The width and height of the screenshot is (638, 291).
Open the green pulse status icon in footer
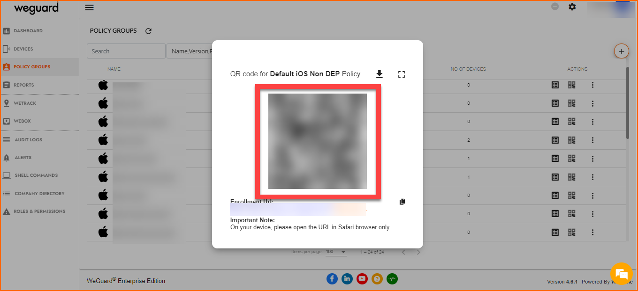pyautogui.click(x=392, y=279)
